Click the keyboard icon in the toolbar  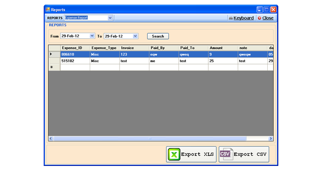point(231,18)
